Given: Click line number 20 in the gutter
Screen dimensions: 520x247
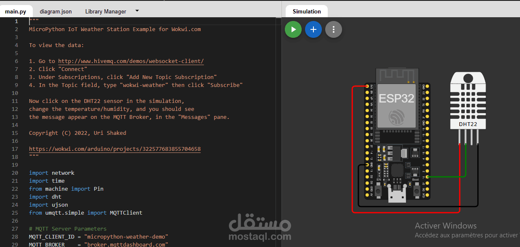Looking at the screenshot, I should click(15, 173).
